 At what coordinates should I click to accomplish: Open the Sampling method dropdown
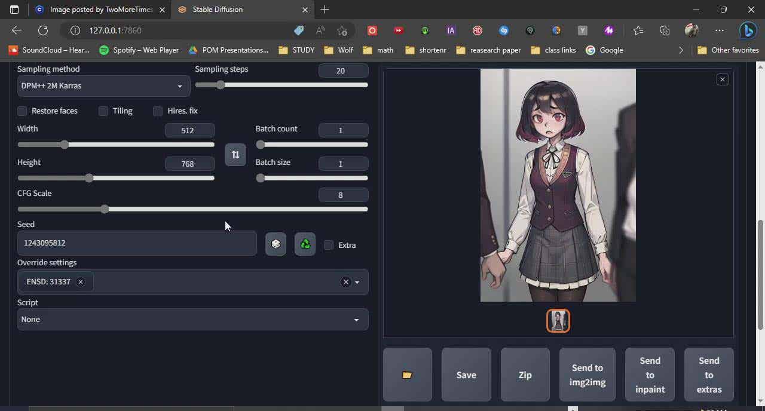coord(103,86)
